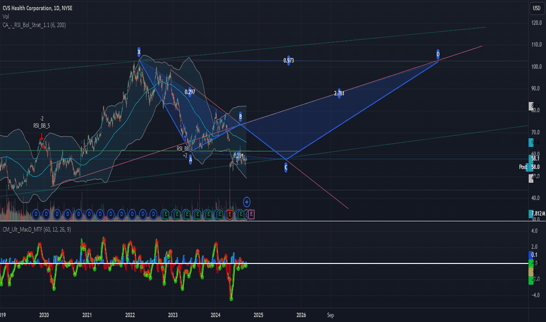
Task: Click 2022 on the time axis
Action: pyautogui.click(x=130, y=315)
